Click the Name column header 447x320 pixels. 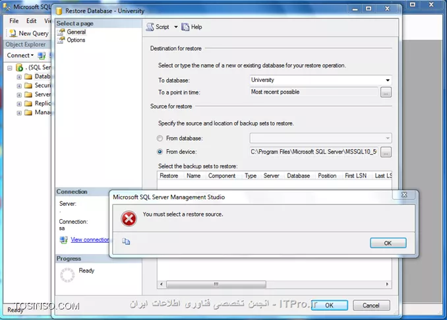194,176
